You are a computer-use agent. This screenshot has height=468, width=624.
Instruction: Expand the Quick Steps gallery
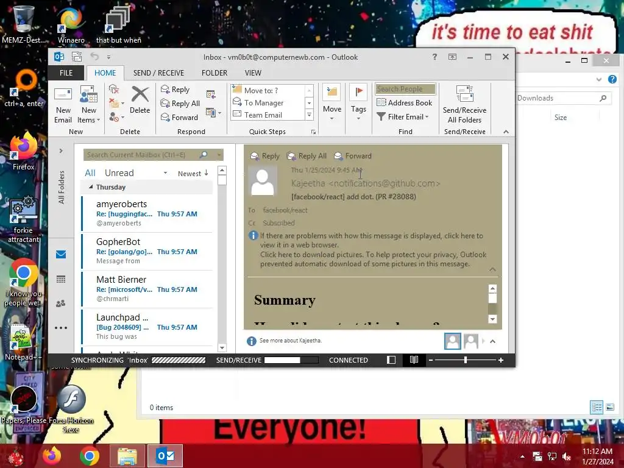tap(309, 115)
